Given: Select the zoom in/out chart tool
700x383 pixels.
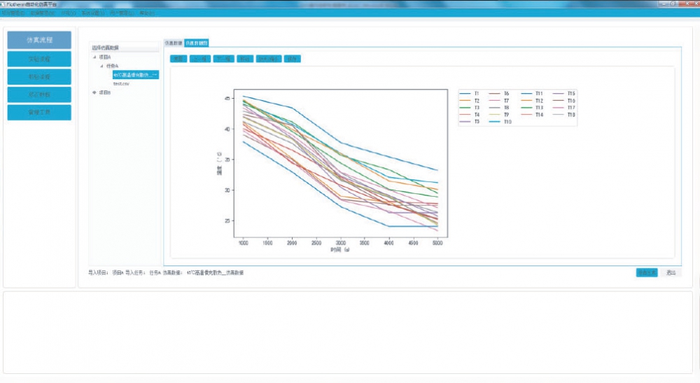Looking at the screenshot, I should click(x=268, y=59).
